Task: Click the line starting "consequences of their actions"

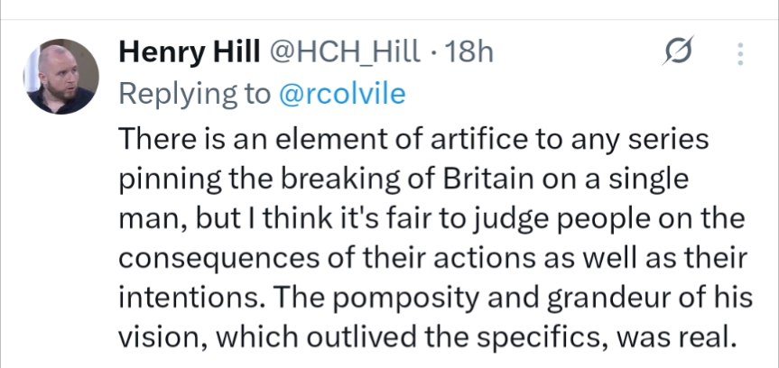Action: [x=431, y=258]
